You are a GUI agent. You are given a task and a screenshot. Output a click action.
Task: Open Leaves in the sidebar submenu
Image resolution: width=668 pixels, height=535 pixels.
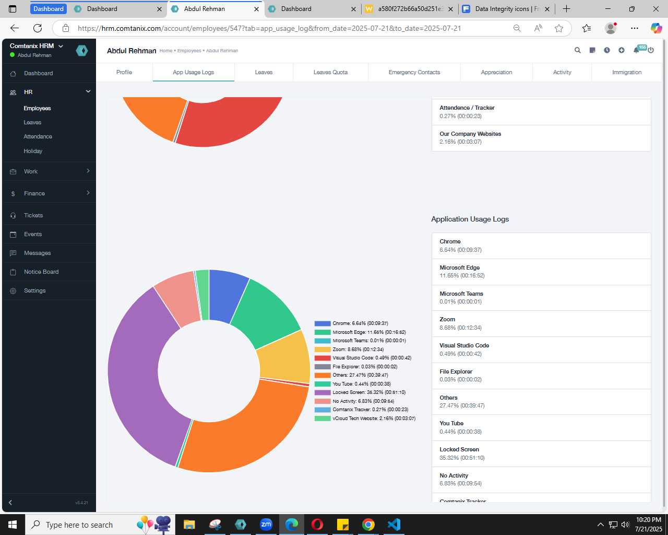click(32, 122)
